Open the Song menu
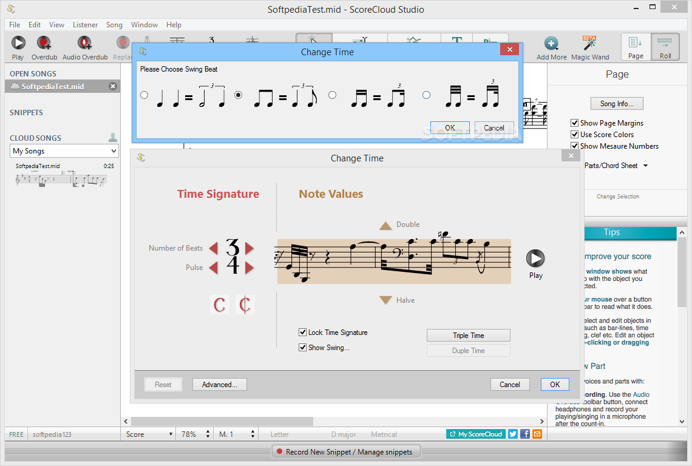The height and width of the screenshot is (466, 692). pyautogui.click(x=114, y=25)
